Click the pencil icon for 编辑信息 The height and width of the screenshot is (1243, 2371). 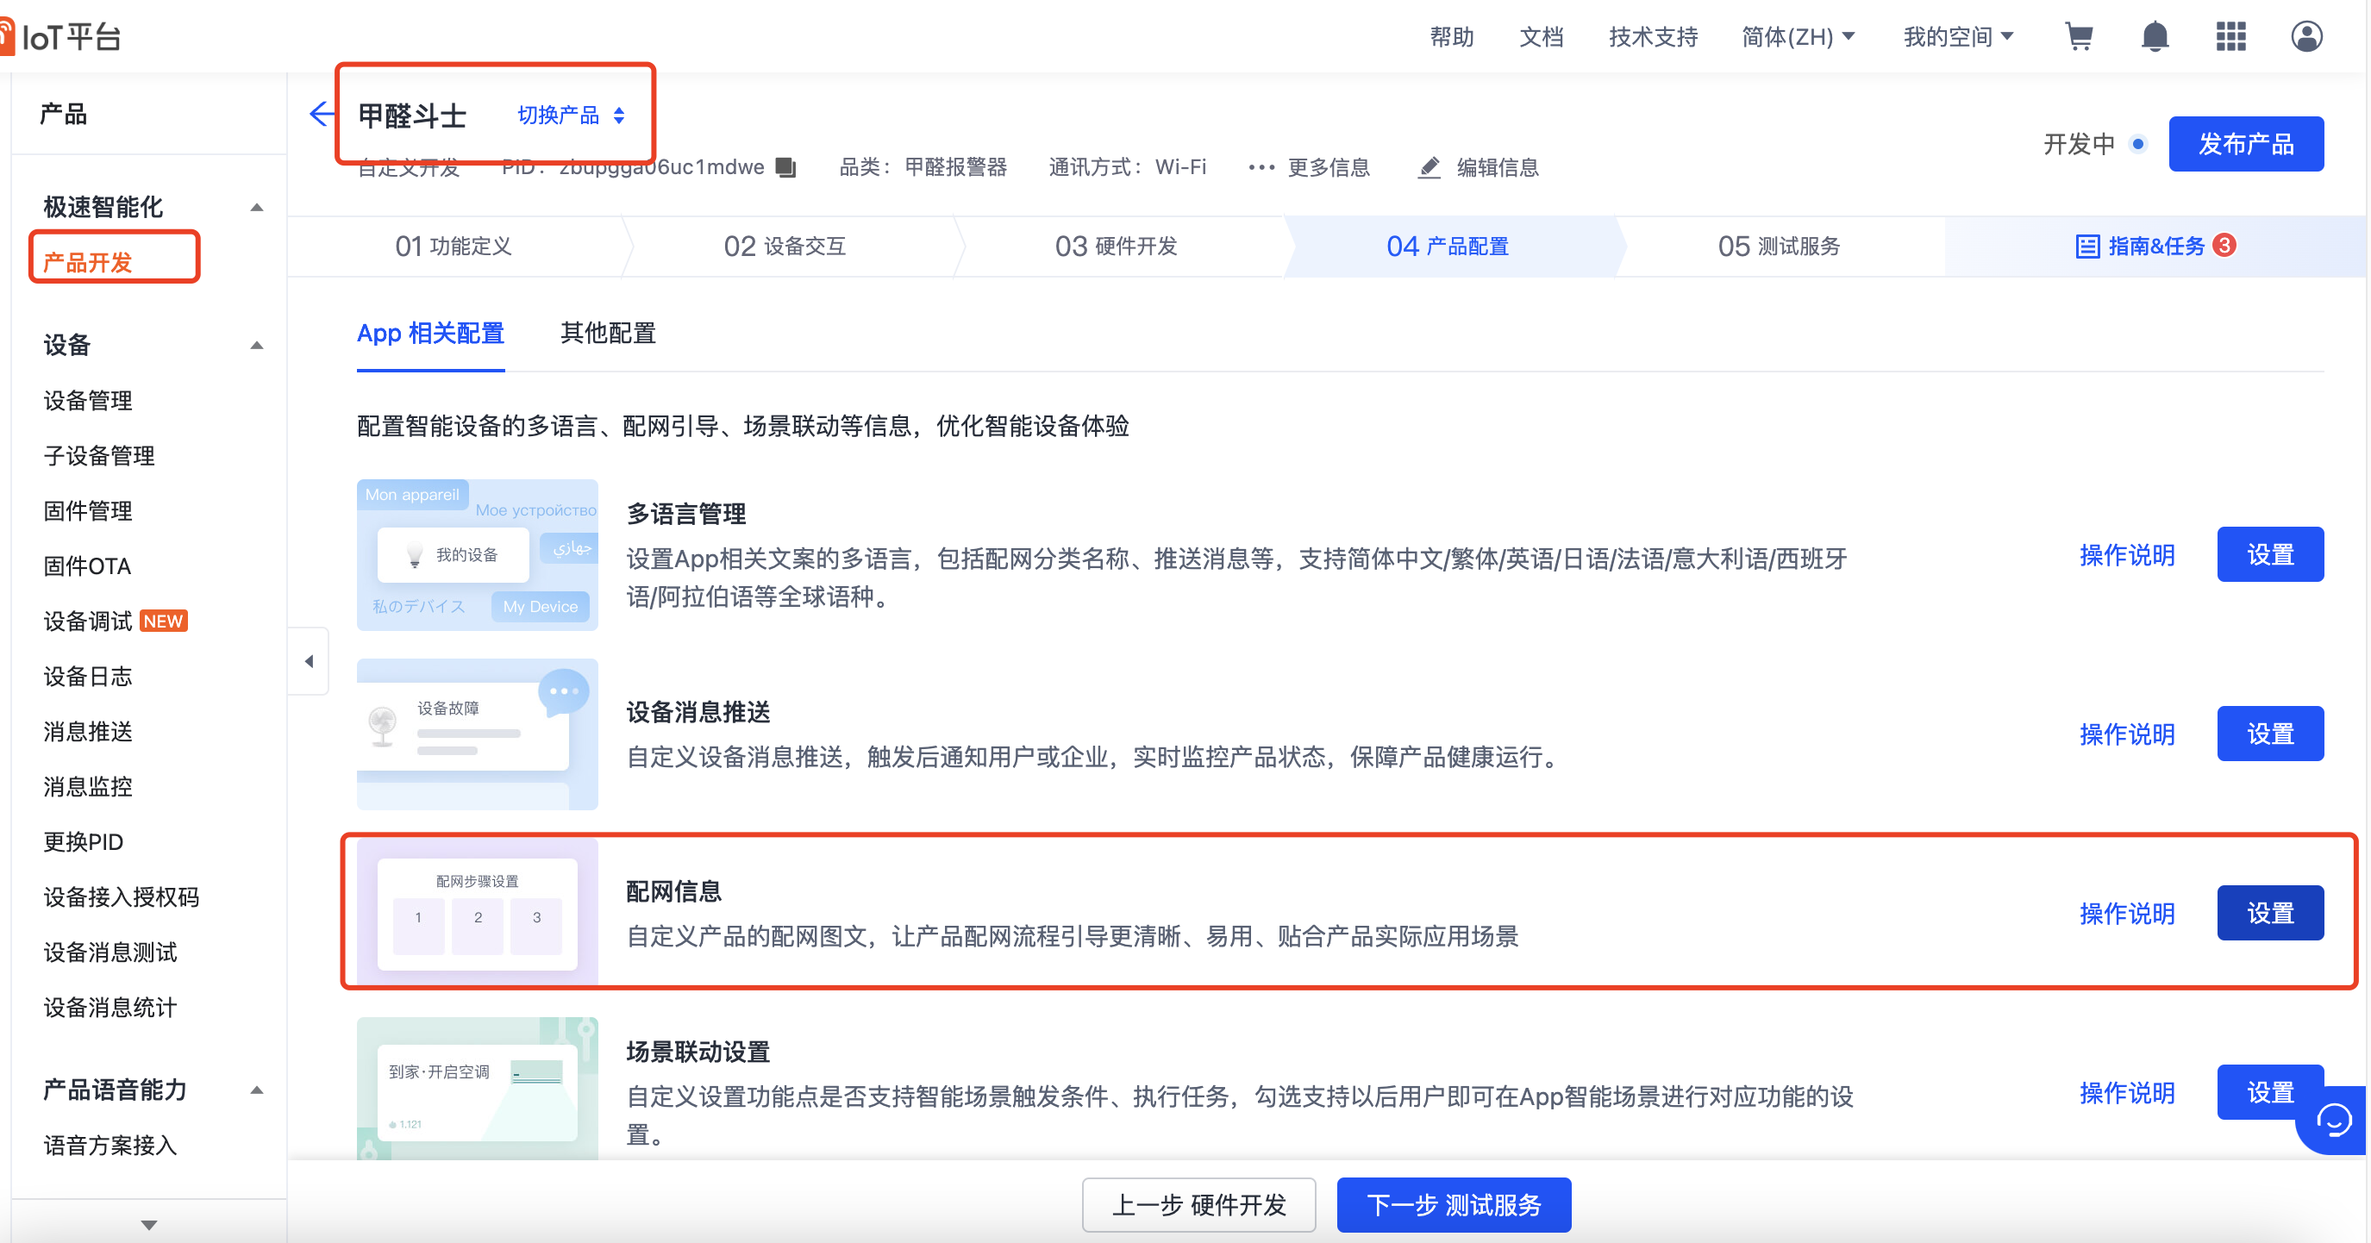(1429, 167)
